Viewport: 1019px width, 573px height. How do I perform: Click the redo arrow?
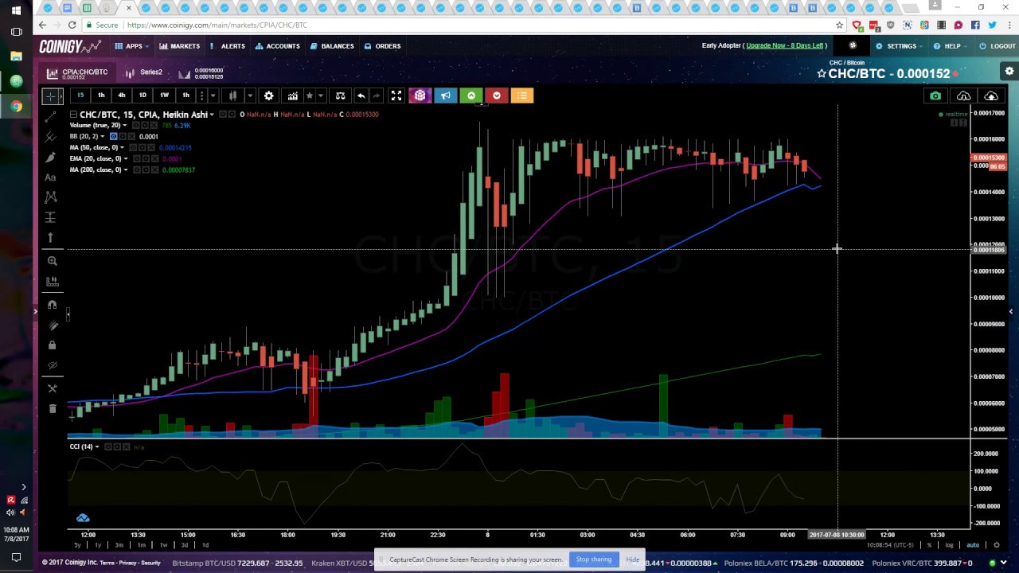point(377,95)
